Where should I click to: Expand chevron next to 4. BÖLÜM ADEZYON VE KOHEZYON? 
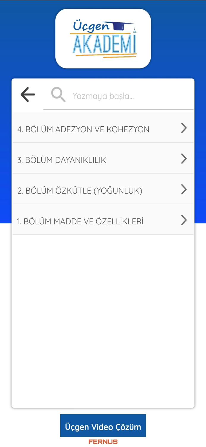pyautogui.click(x=184, y=128)
